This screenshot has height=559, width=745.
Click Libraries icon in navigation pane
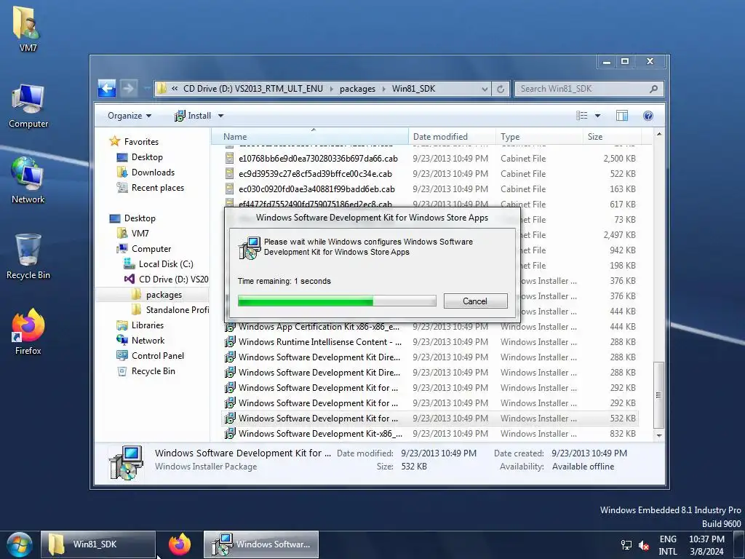click(122, 325)
